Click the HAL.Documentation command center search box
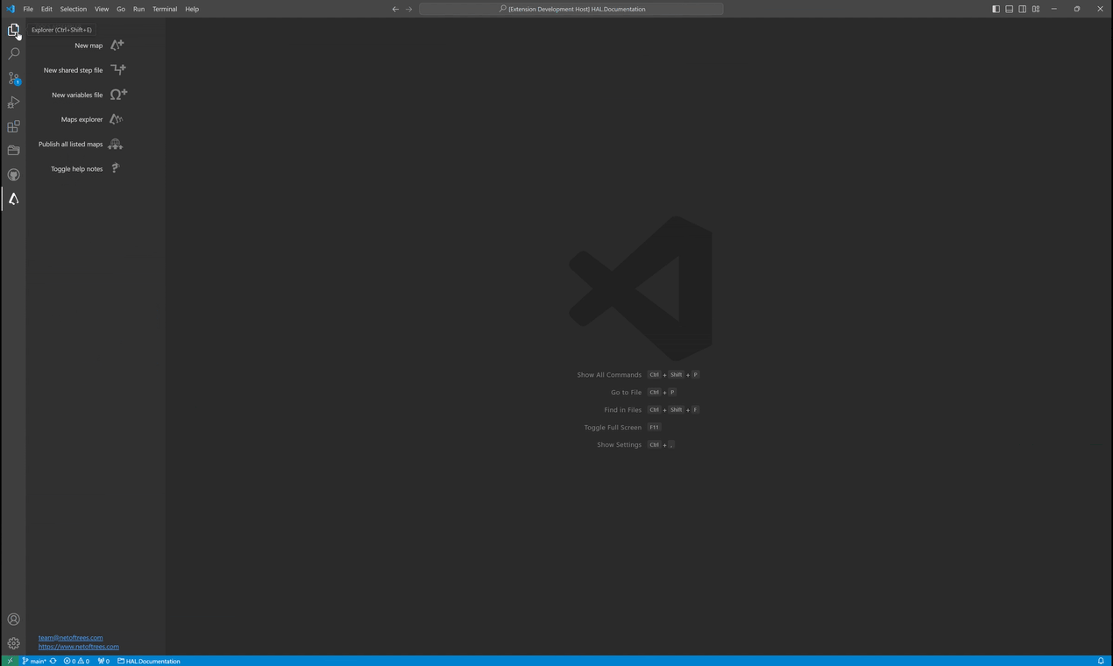The image size is (1113, 666). (571, 9)
